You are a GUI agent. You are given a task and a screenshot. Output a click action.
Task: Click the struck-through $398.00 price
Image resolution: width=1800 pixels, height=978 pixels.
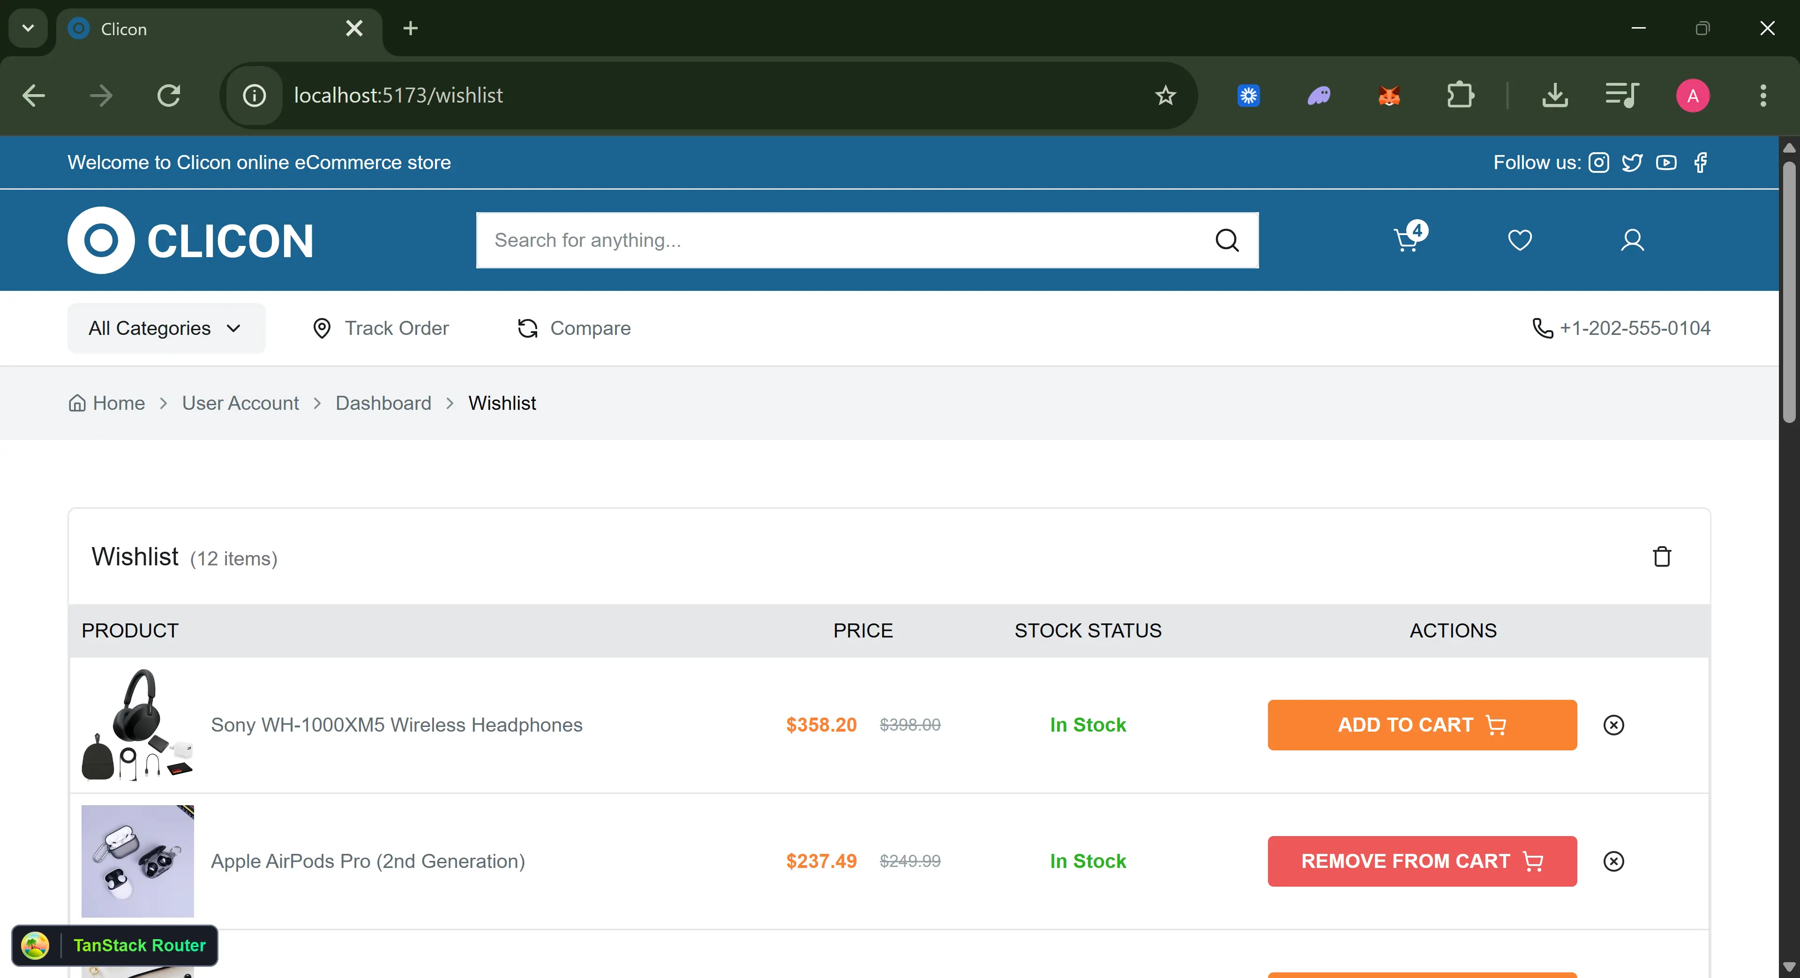(910, 725)
